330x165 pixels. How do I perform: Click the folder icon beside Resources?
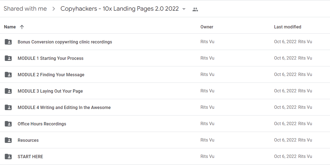8,140
